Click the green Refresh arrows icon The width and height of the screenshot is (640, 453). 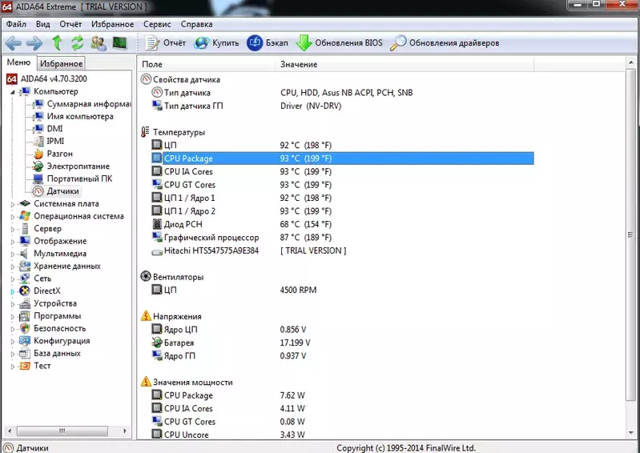click(77, 42)
